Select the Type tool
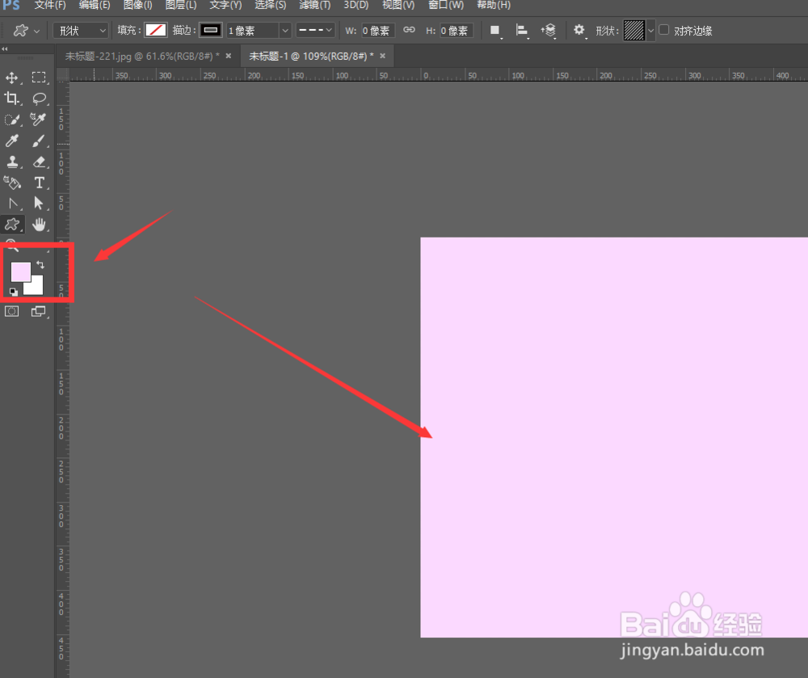 click(x=39, y=183)
